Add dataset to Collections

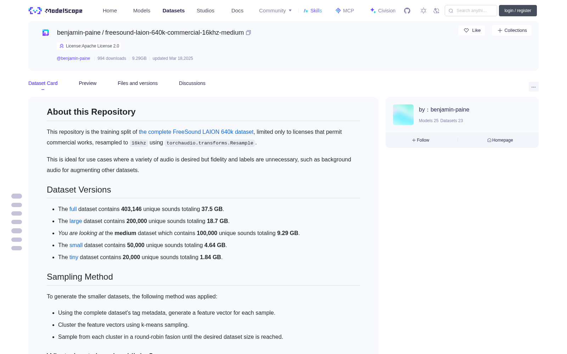pos(512,30)
